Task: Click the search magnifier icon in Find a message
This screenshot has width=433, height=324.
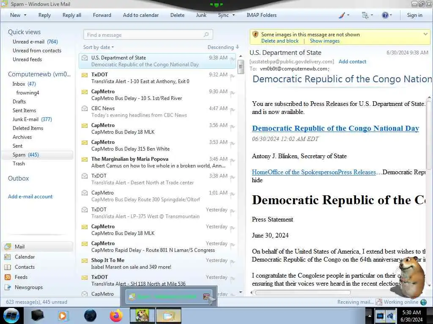Action: pos(206,35)
